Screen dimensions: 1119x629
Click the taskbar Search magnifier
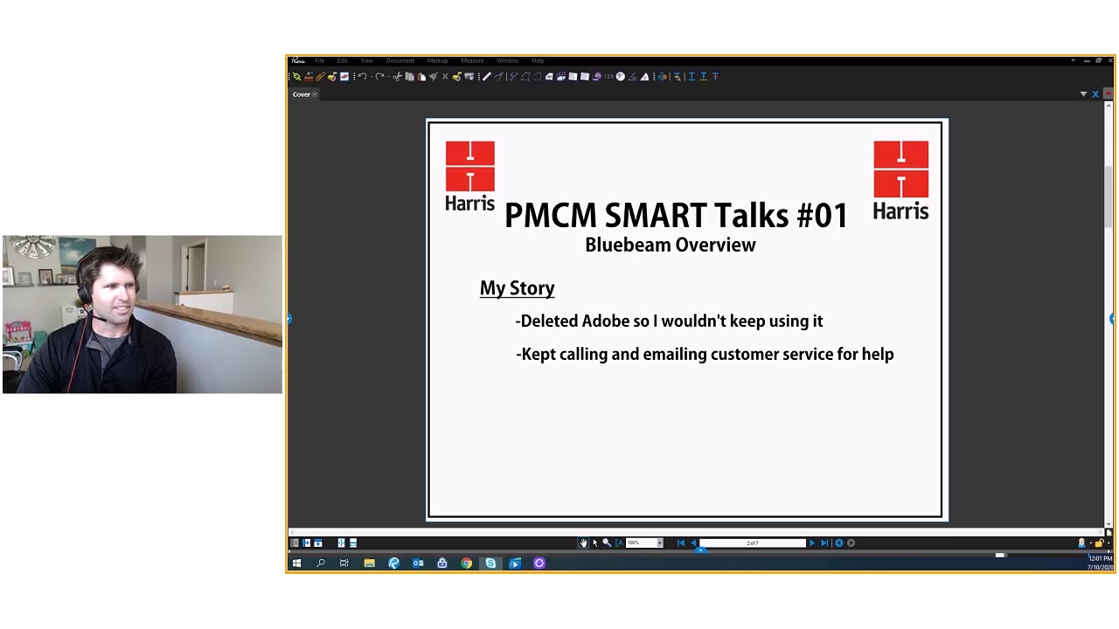pos(321,563)
